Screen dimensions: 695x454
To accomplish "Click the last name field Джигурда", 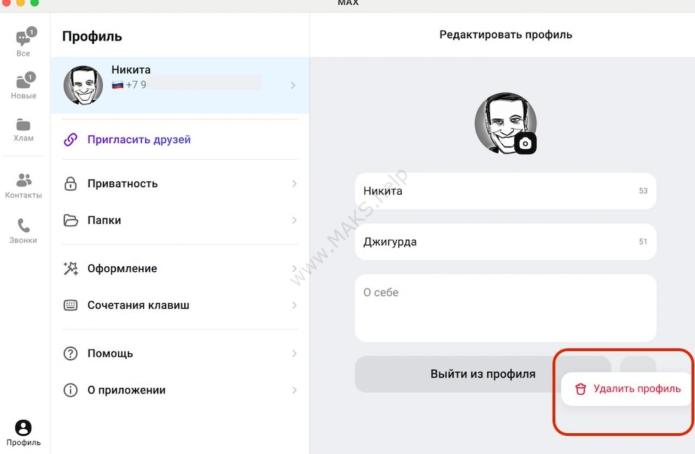I will pos(493,242).
